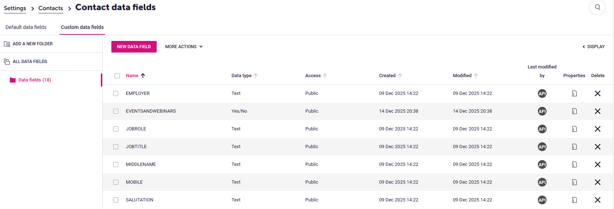Switch to Default data fields tab
Viewport: 614px width, 209px height.
(x=26, y=27)
